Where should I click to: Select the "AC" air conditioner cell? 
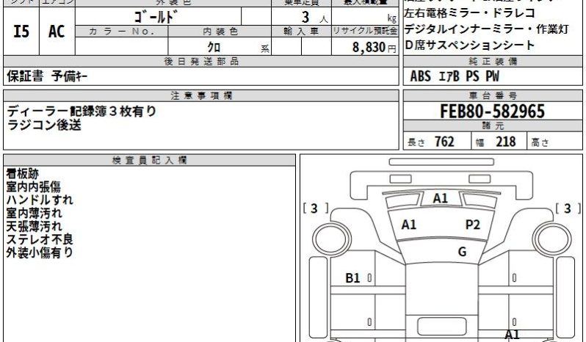57,32
